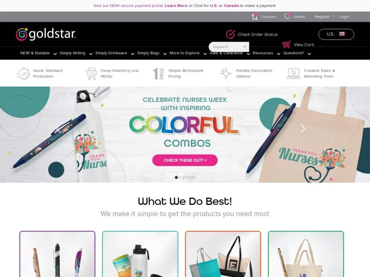Click the shopping cart icon
Viewport: 370px width, 277px height.
click(287, 44)
